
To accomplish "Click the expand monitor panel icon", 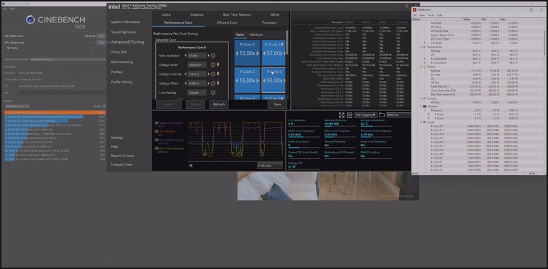I will pyautogui.click(x=342, y=114).
